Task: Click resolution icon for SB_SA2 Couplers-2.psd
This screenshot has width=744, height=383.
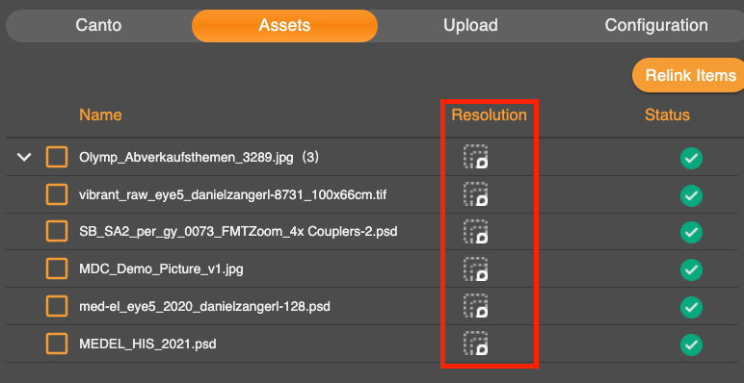Action: point(476,231)
